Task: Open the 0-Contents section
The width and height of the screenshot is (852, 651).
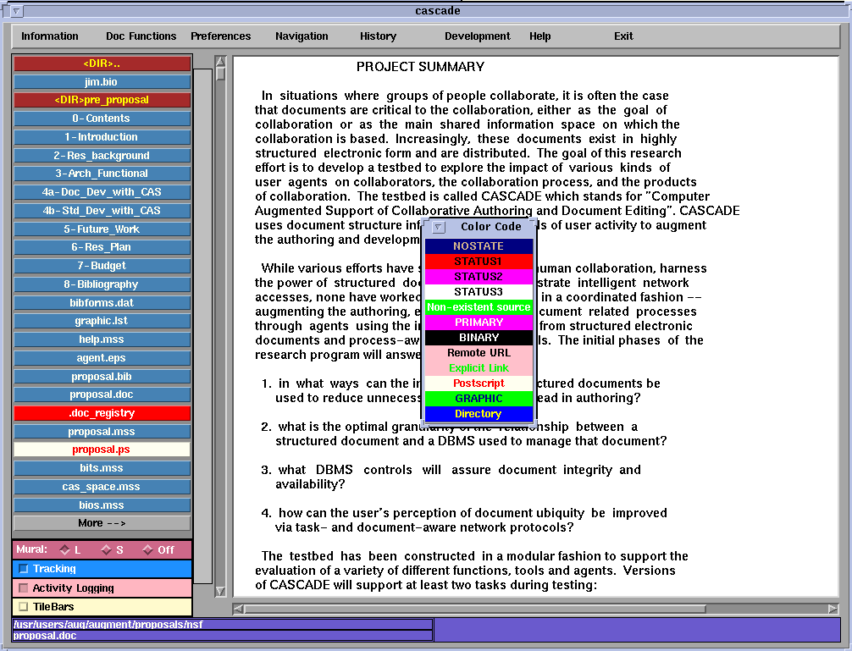Action: [102, 119]
